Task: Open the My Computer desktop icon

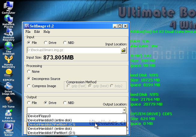Action: 8,7
